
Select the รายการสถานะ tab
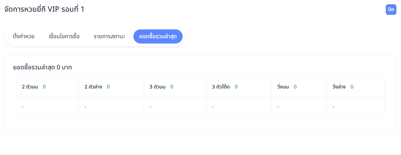pos(109,36)
